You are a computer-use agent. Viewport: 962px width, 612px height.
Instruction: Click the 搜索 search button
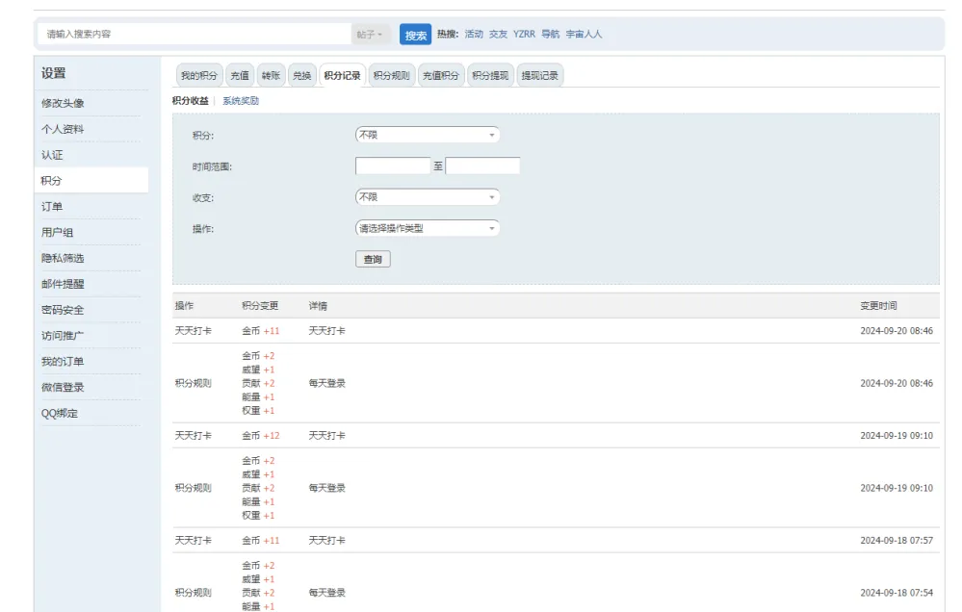(x=414, y=34)
